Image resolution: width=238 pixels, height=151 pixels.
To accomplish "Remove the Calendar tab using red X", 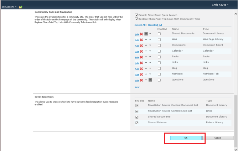I will [x=141, y=52].
